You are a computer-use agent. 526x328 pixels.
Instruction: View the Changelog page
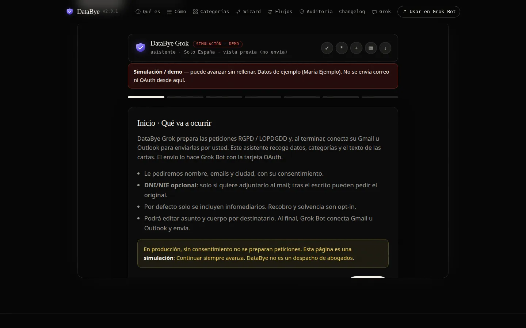[352, 12]
